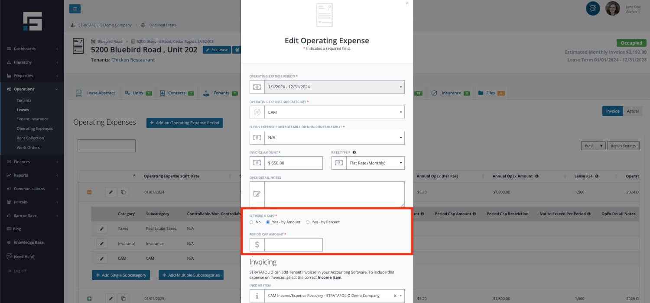650x303 pixels.
Task: Switch the view toggle to Actual
Action: pos(633,111)
